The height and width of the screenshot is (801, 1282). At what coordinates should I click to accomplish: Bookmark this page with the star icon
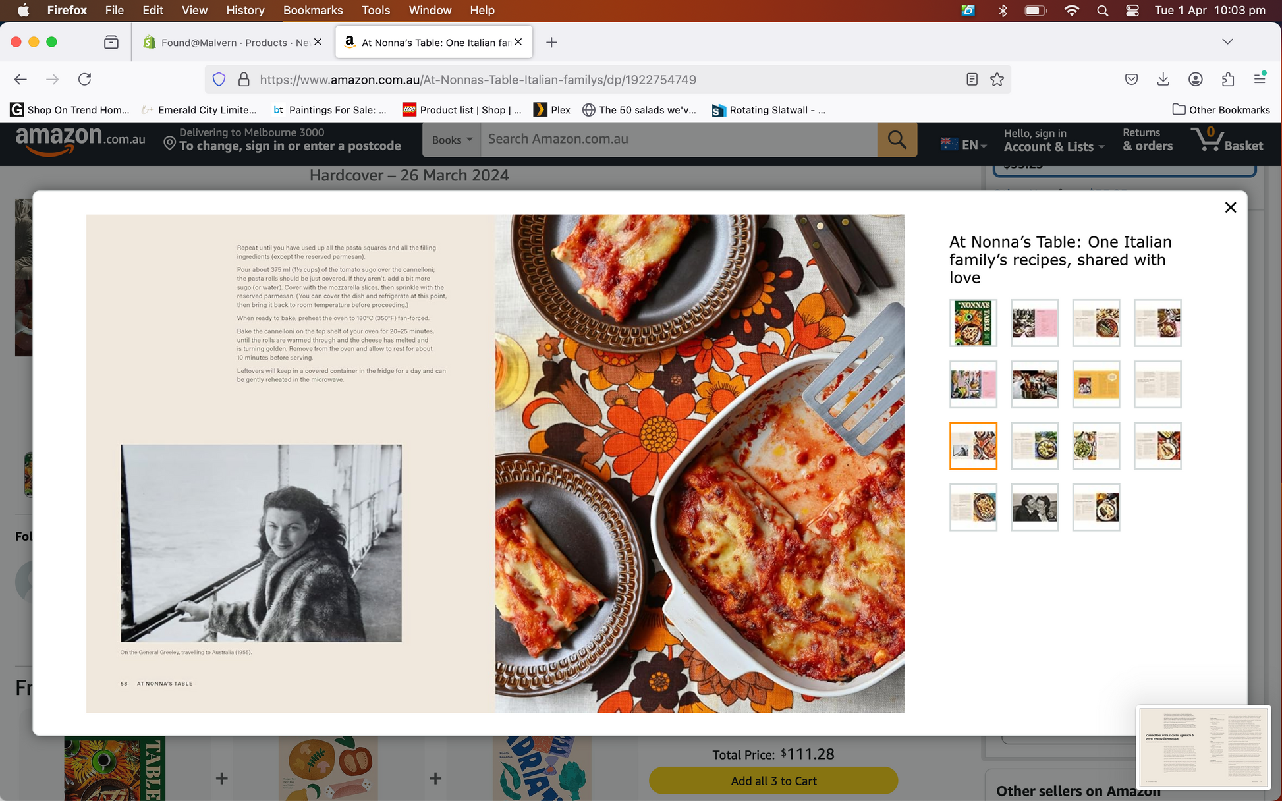[x=997, y=80]
